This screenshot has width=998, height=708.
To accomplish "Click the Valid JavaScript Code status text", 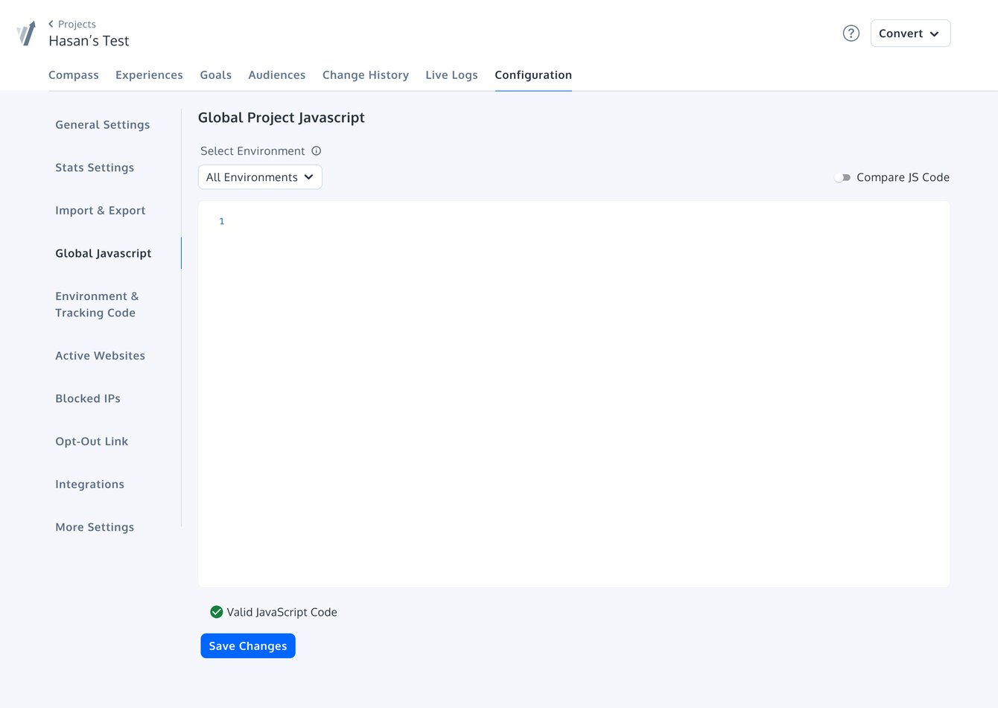I will pos(282,612).
